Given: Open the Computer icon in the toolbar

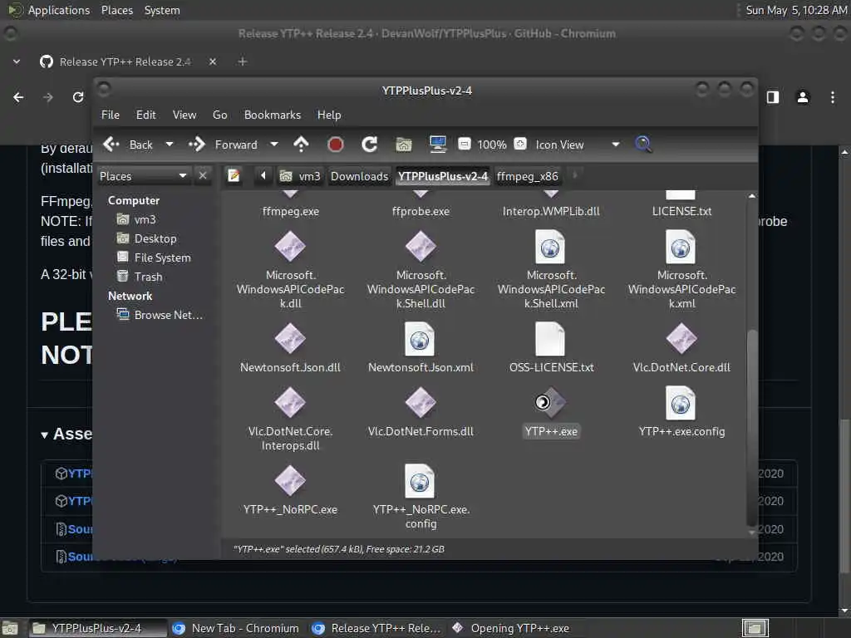Looking at the screenshot, I should tap(438, 145).
